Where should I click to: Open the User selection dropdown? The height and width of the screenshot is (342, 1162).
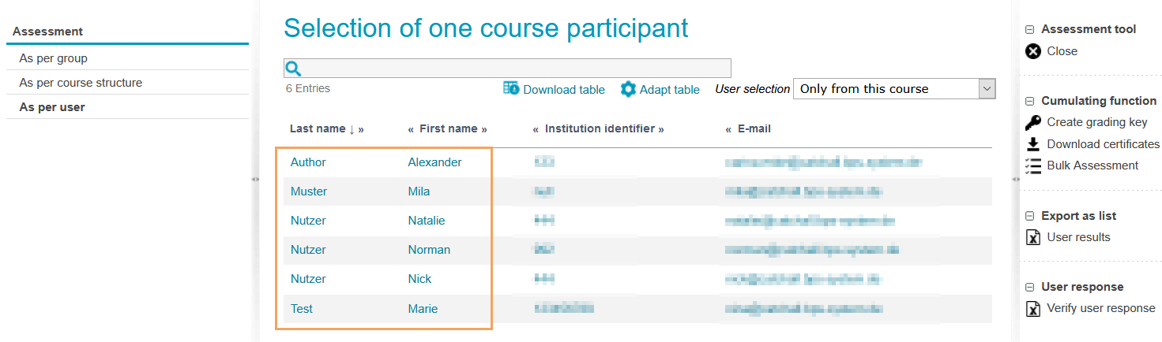click(x=894, y=89)
